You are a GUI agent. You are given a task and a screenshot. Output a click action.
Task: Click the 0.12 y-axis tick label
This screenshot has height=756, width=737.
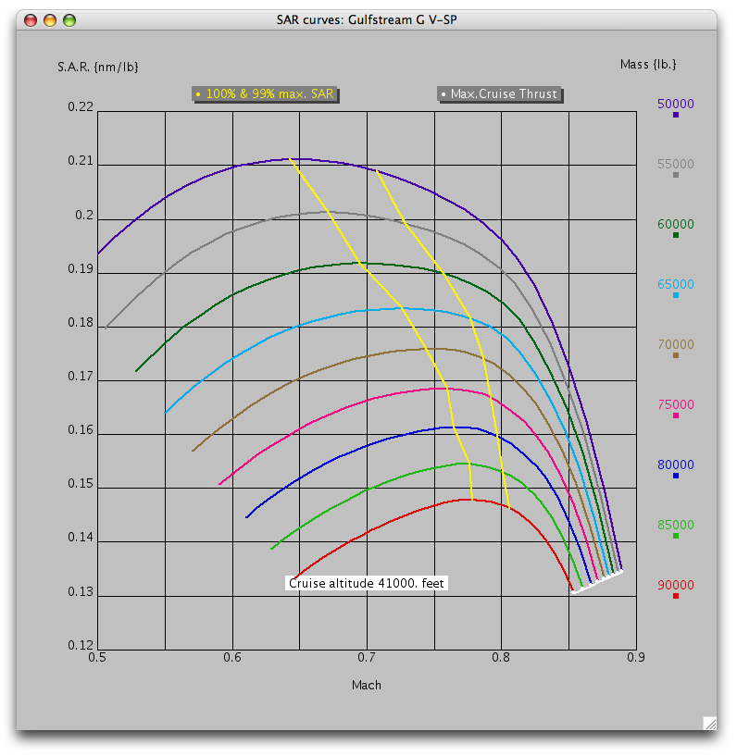[81, 645]
